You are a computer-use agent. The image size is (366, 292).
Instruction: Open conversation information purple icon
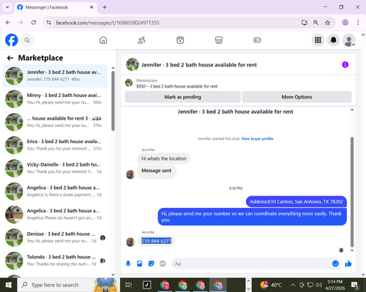point(345,65)
